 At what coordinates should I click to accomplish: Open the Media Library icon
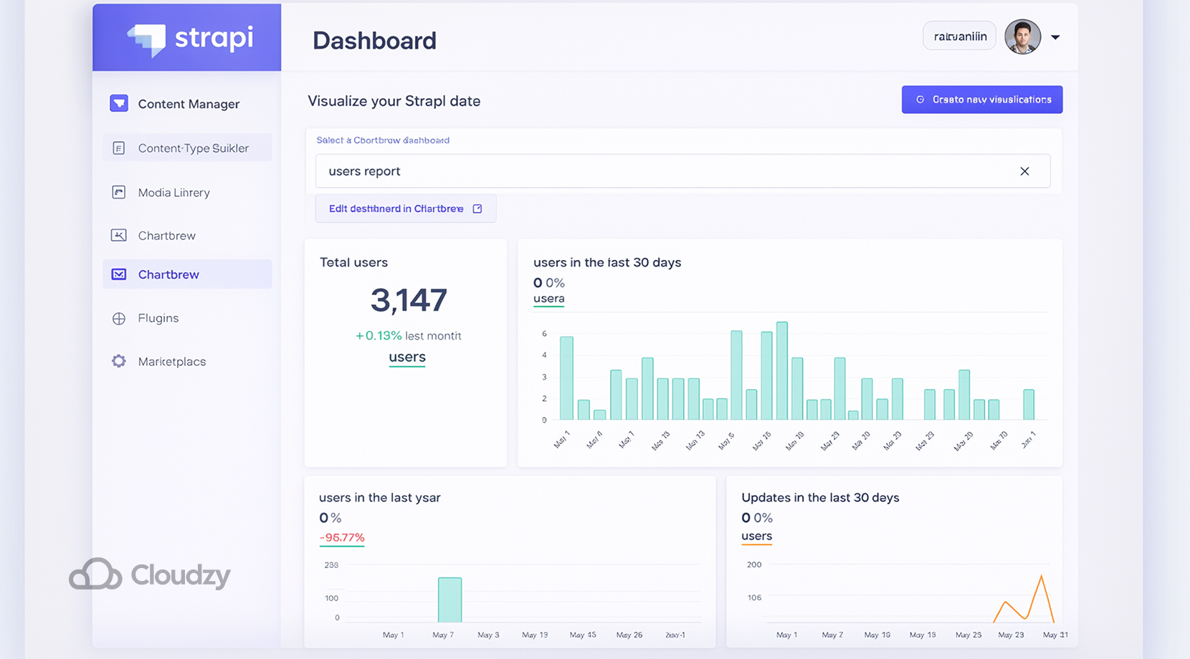[119, 192]
